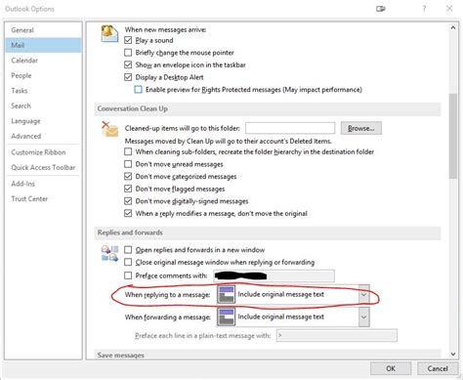The height and width of the screenshot is (380, 463).
Task: Confirm with the OK button
Action: [391, 368]
